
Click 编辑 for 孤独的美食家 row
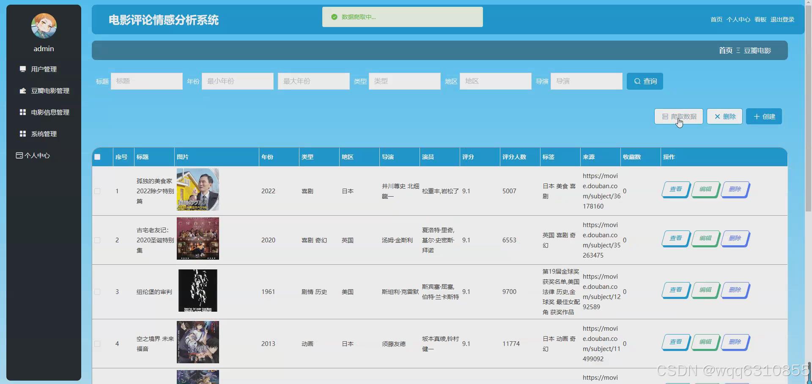tap(705, 189)
